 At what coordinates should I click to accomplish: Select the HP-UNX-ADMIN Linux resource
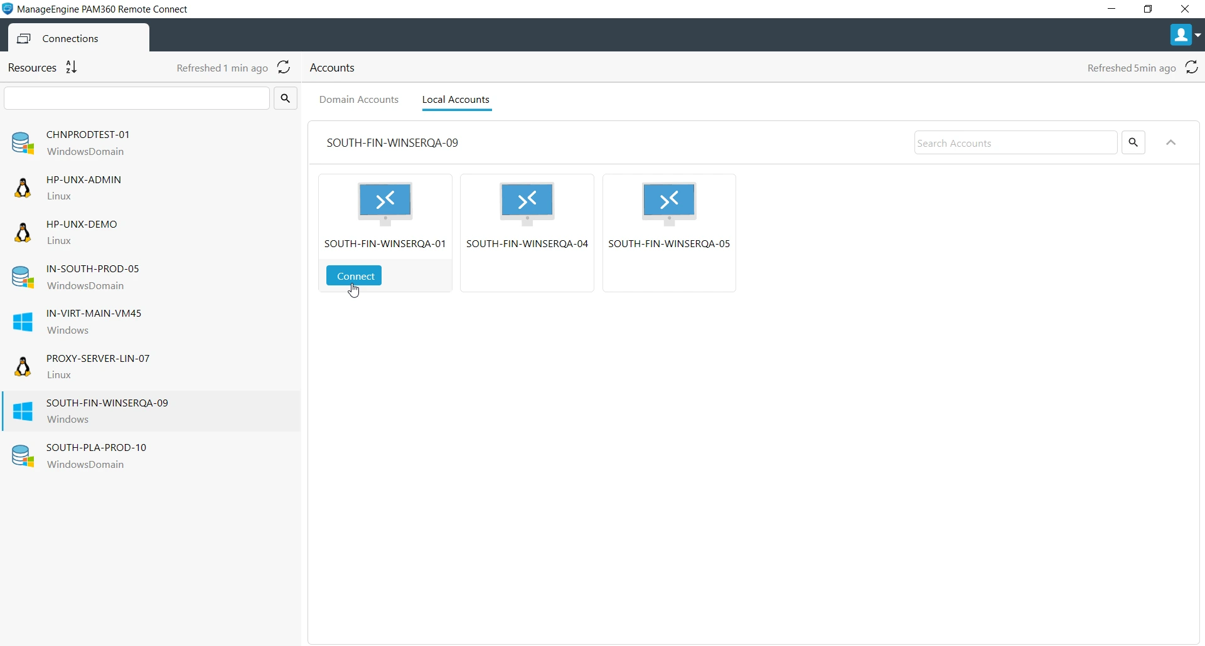point(151,188)
